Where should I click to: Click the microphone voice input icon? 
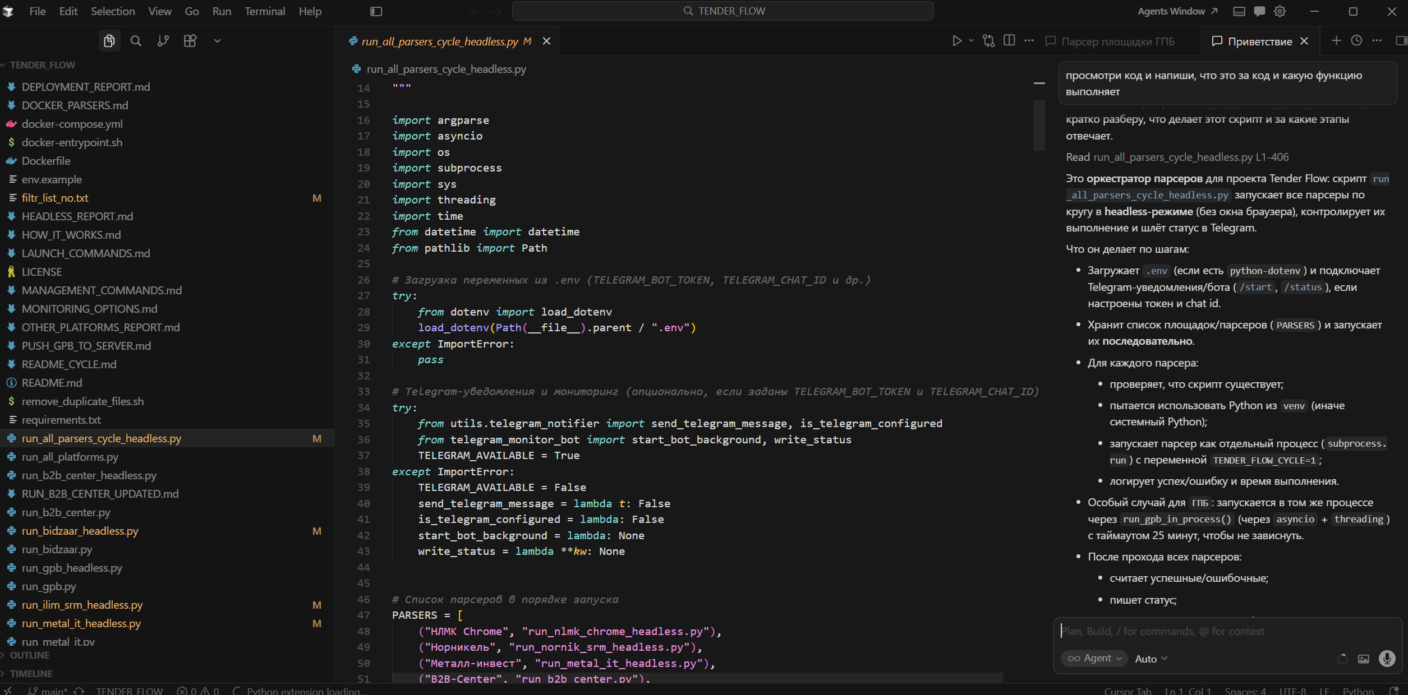pyautogui.click(x=1387, y=659)
